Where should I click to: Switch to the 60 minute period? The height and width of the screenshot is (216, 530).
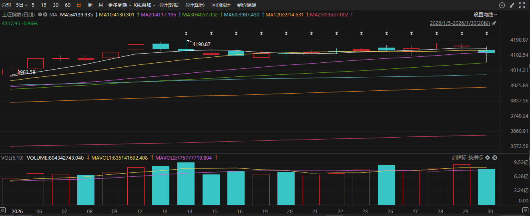[x=67, y=5]
